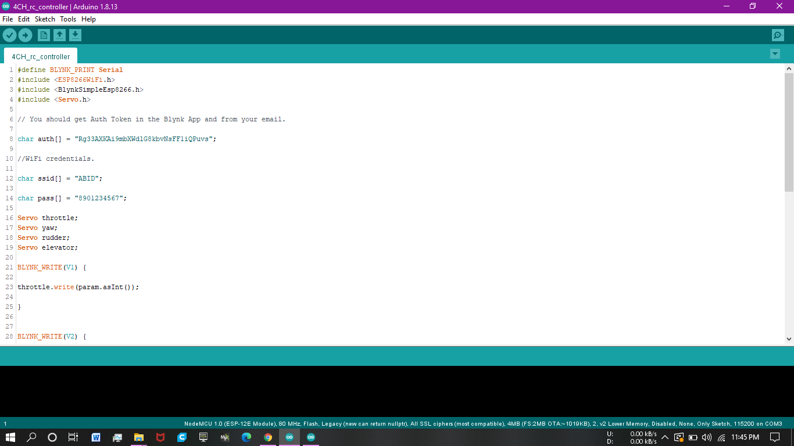Screen dimensions: 794x446
Task: Open the Help menu
Action: pos(88,19)
